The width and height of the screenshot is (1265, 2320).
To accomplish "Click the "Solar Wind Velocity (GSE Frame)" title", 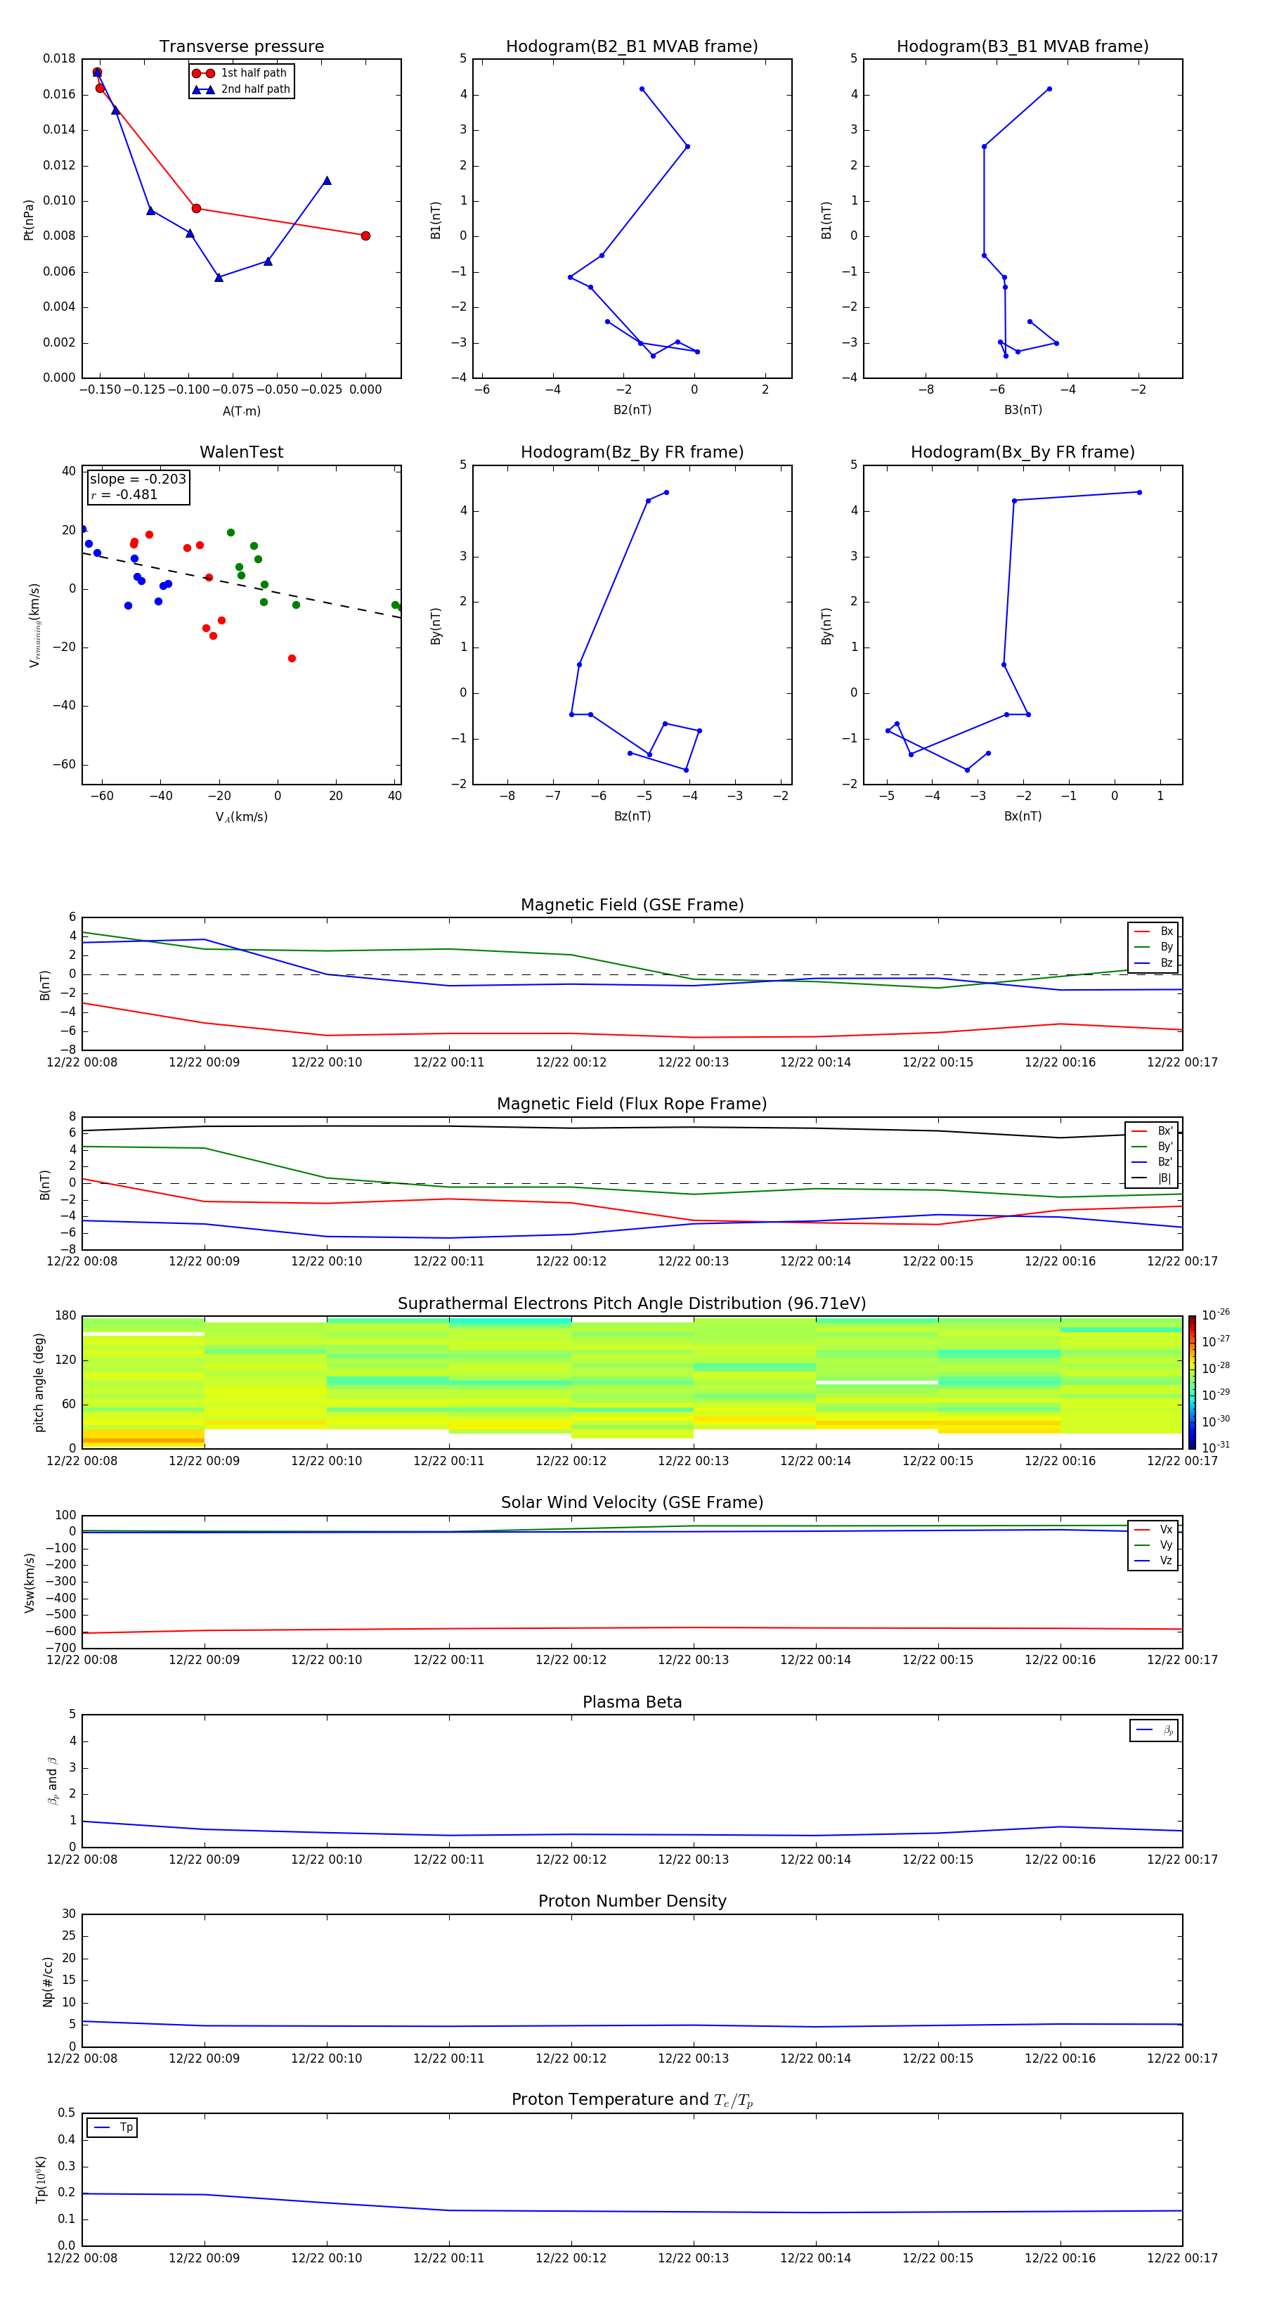I will 632,1502.
